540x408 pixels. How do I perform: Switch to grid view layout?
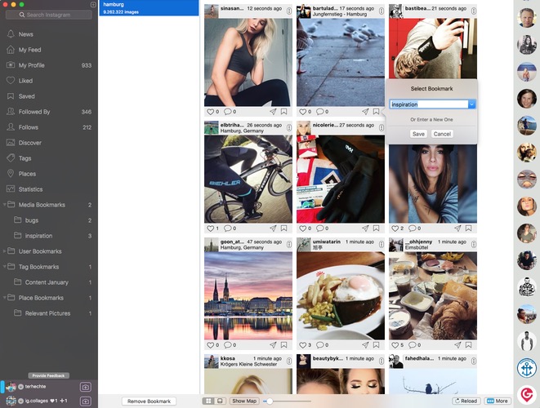coord(208,401)
